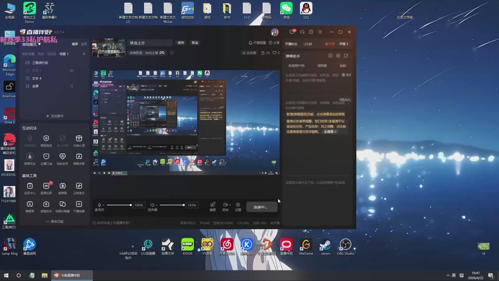The width and height of the screenshot is (499, 281).
Task: Add new scene with plus icon
Action: point(84,54)
